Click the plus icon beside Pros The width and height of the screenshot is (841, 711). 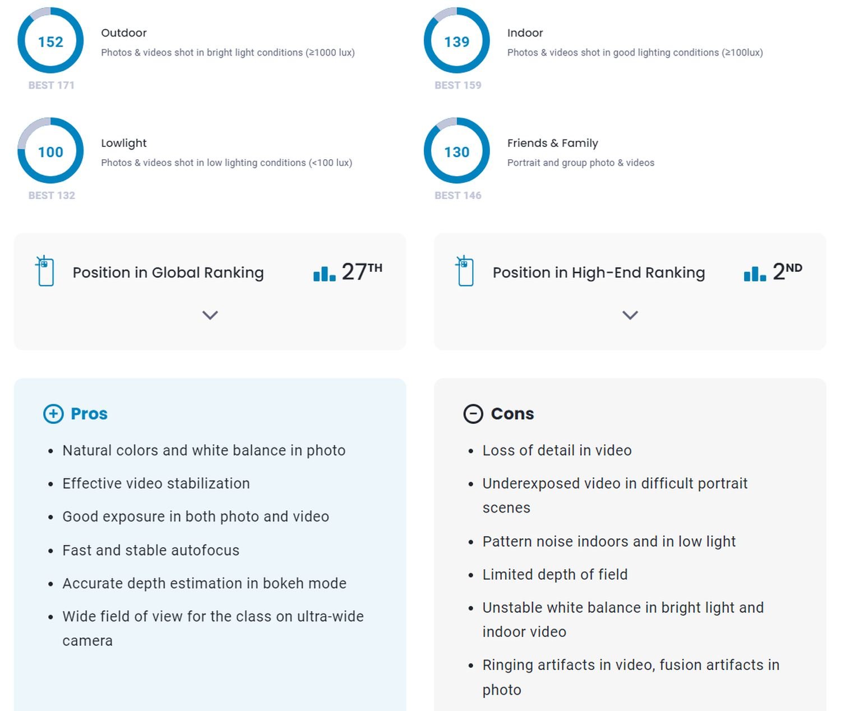53,414
